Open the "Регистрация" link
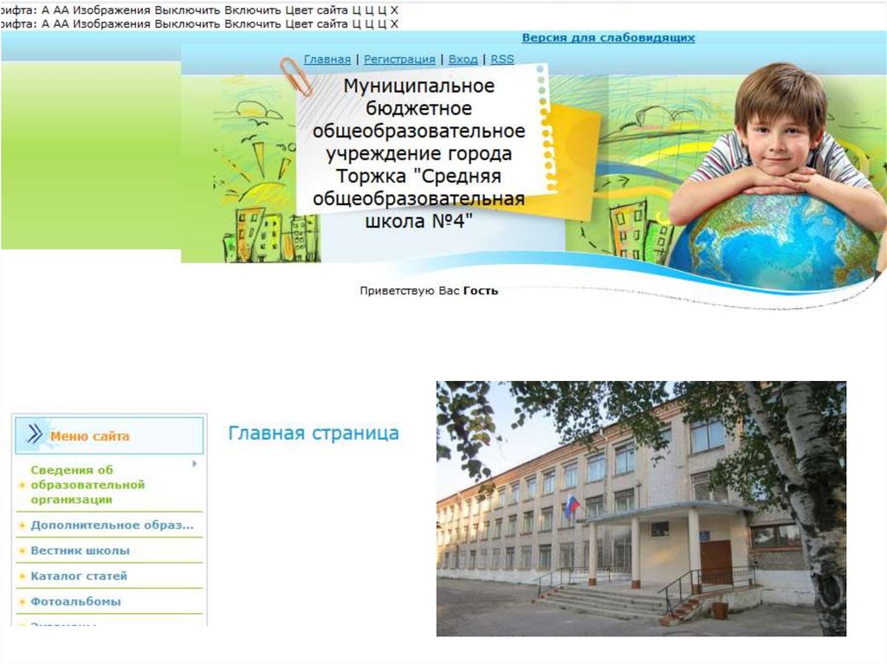 pos(399,60)
